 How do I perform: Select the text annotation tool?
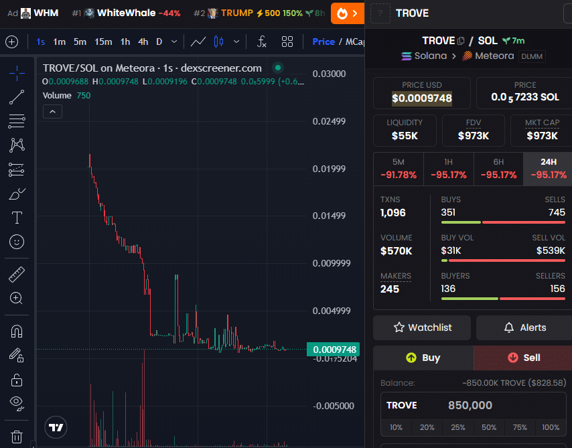coord(17,218)
